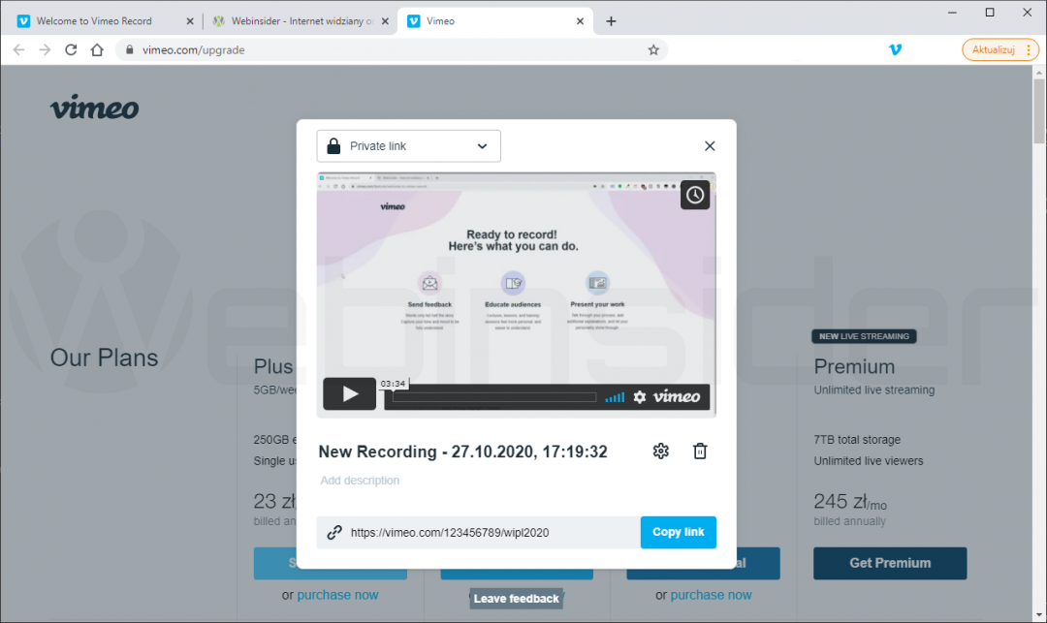This screenshot has width=1047, height=623.
Task: Open the browser menu next to Aktualizuj
Action: coord(1030,49)
